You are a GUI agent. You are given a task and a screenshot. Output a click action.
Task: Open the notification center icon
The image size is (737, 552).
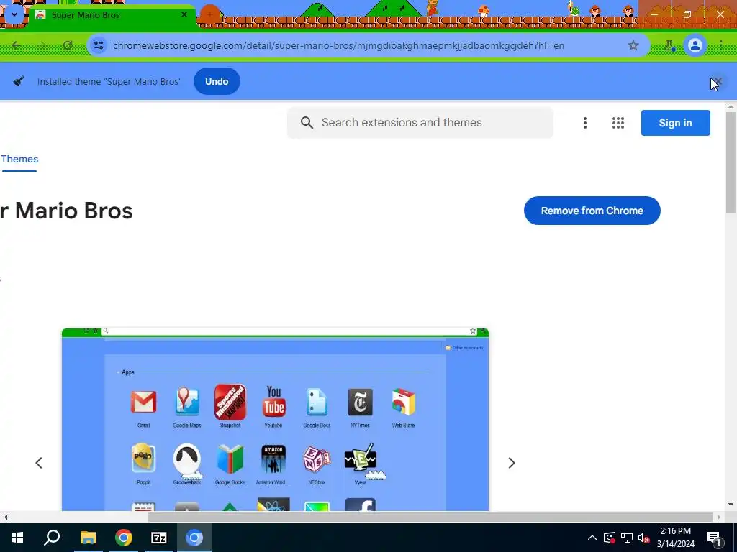[715, 538]
